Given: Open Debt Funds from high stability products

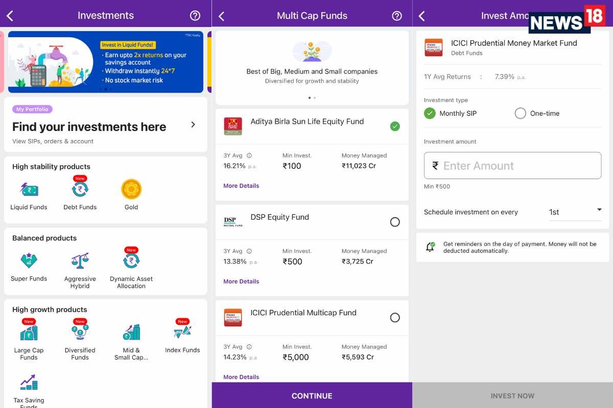Looking at the screenshot, I should (x=80, y=189).
